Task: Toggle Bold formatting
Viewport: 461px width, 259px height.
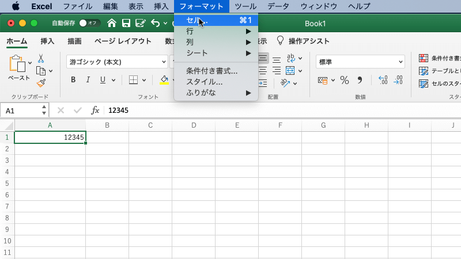Action: tap(73, 79)
